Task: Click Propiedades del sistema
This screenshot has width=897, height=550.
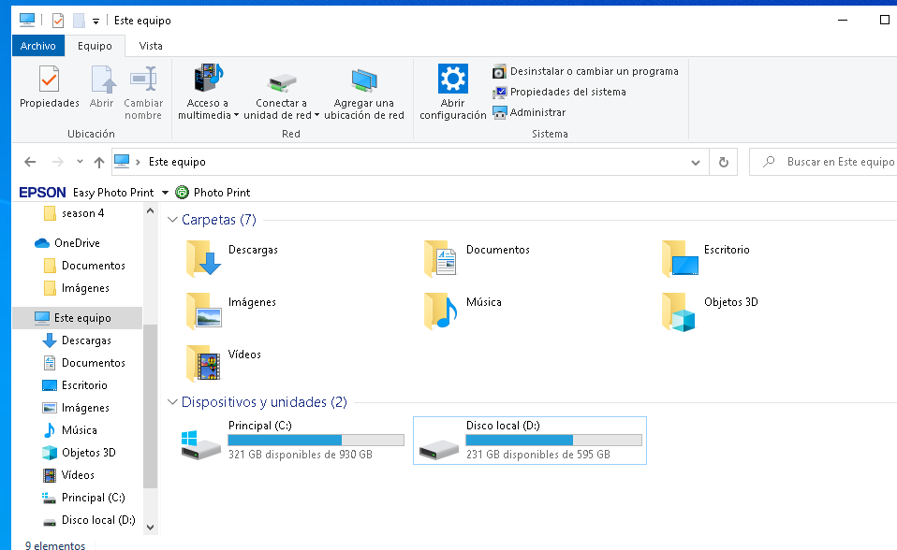Action: pyautogui.click(x=567, y=92)
